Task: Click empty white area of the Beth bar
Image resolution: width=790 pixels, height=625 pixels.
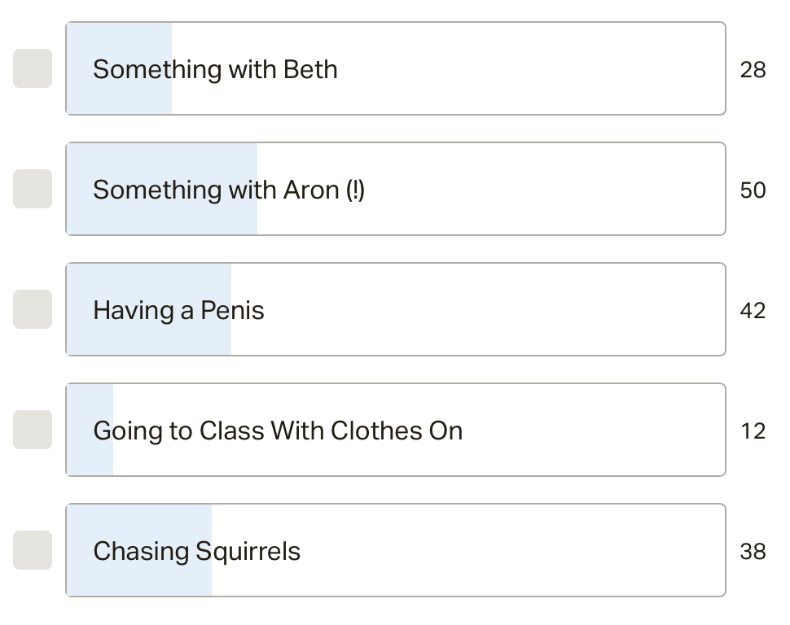Action: 529,69
